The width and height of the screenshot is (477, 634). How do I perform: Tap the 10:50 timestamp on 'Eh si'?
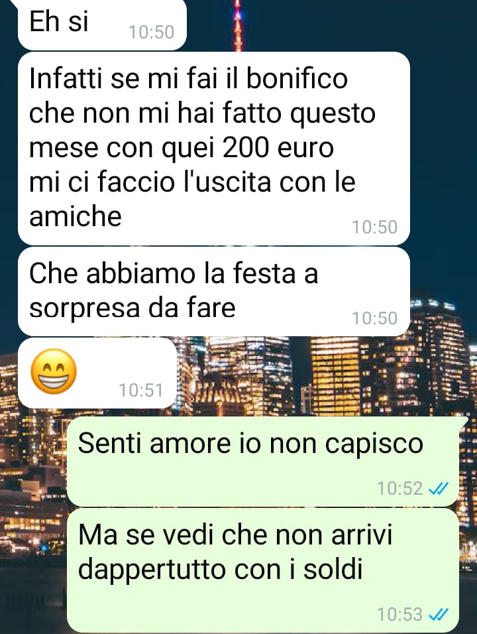pyautogui.click(x=152, y=32)
